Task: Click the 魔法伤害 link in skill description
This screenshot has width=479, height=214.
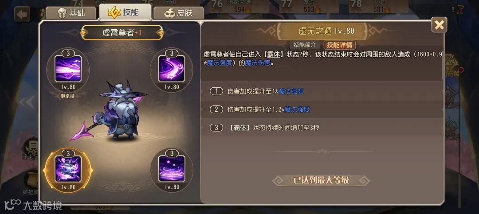Action: (258, 63)
